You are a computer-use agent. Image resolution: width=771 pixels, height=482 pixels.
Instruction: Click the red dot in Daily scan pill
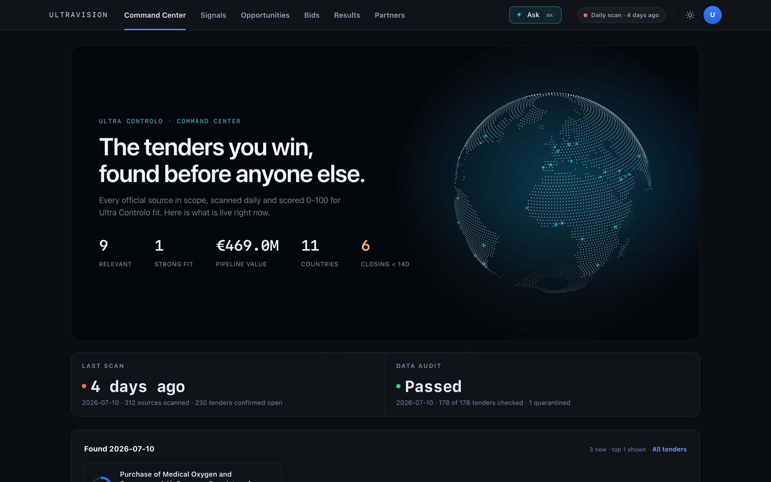(585, 15)
